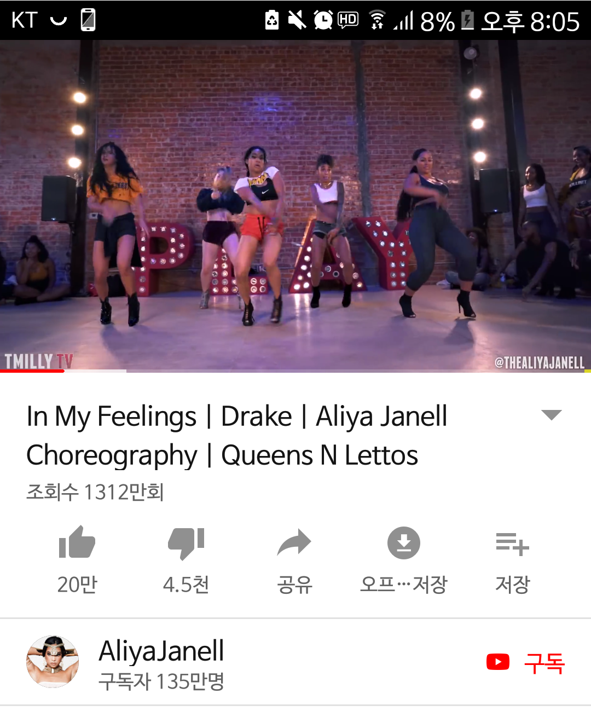Tap the TMILLY TV watermark

[38, 361]
